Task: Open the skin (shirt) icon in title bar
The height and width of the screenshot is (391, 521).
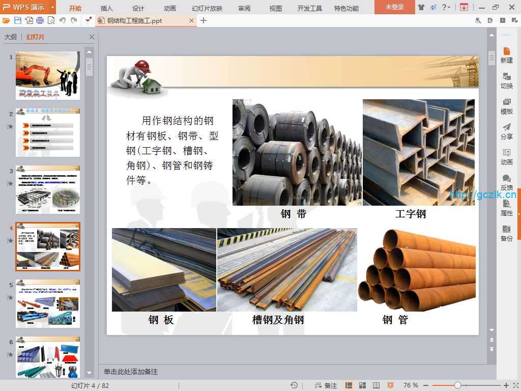Action: [x=421, y=7]
